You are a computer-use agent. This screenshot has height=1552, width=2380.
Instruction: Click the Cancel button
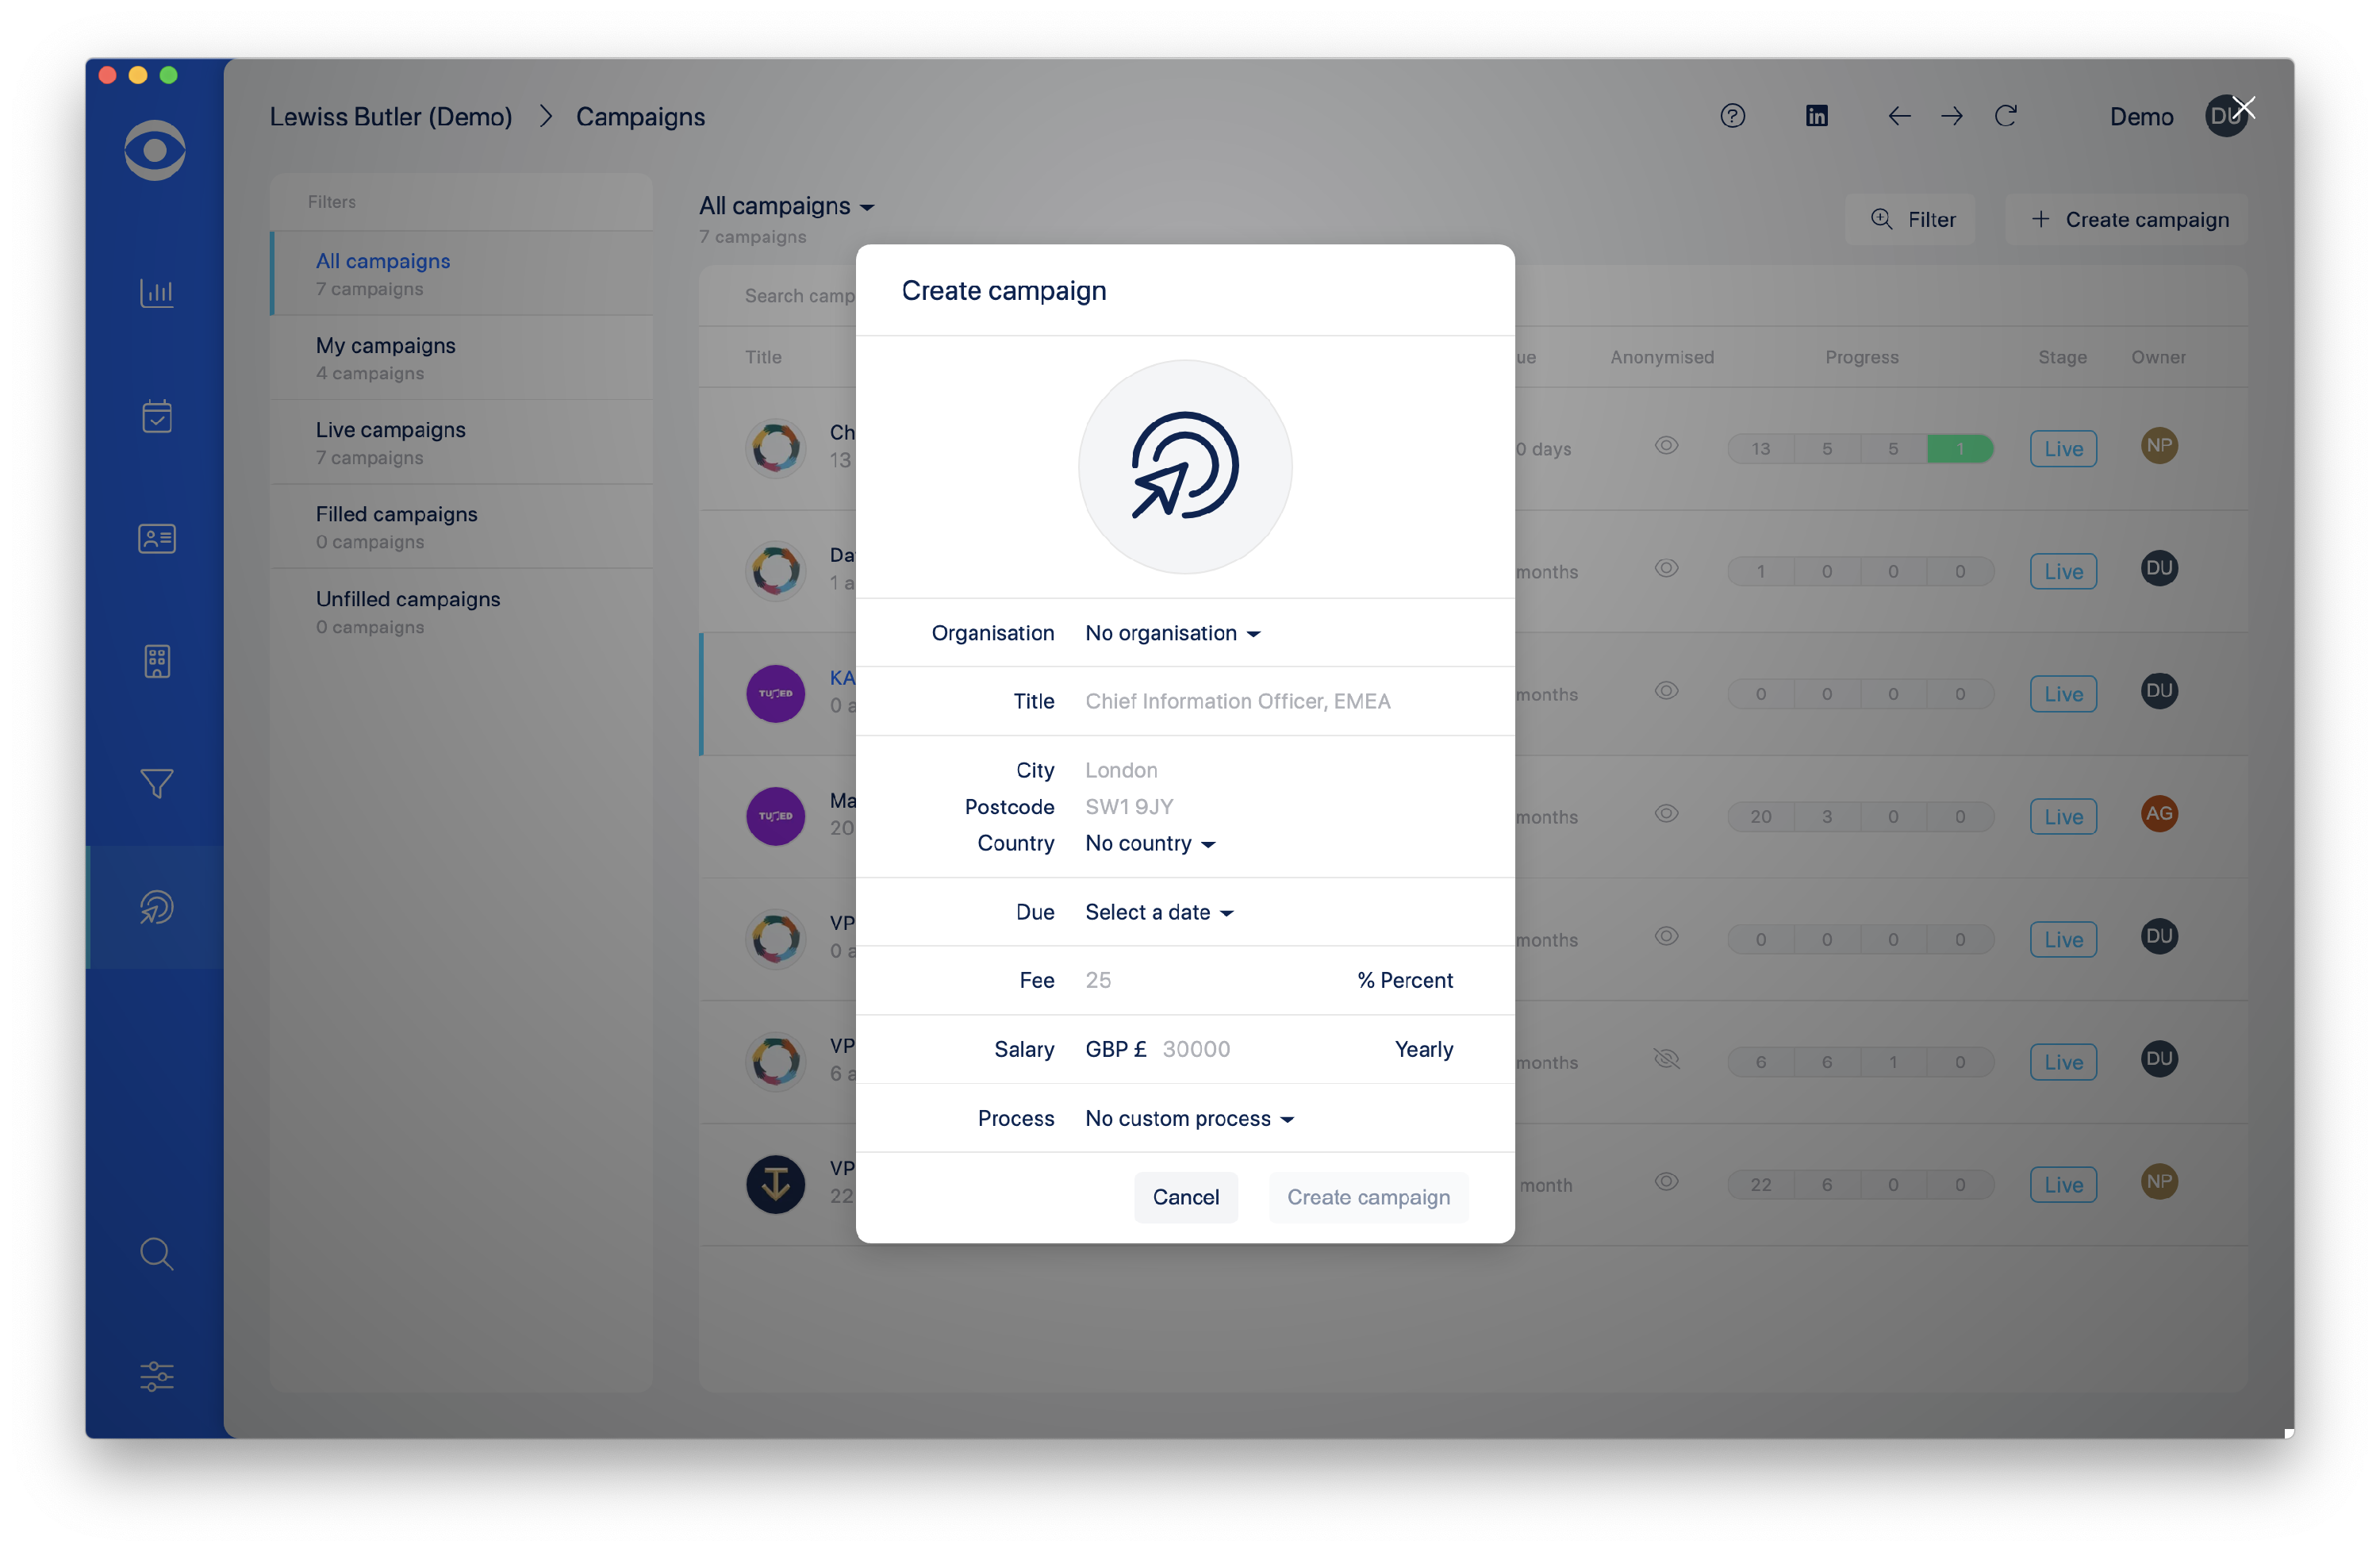pyautogui.click(x=1185, y=1197)
